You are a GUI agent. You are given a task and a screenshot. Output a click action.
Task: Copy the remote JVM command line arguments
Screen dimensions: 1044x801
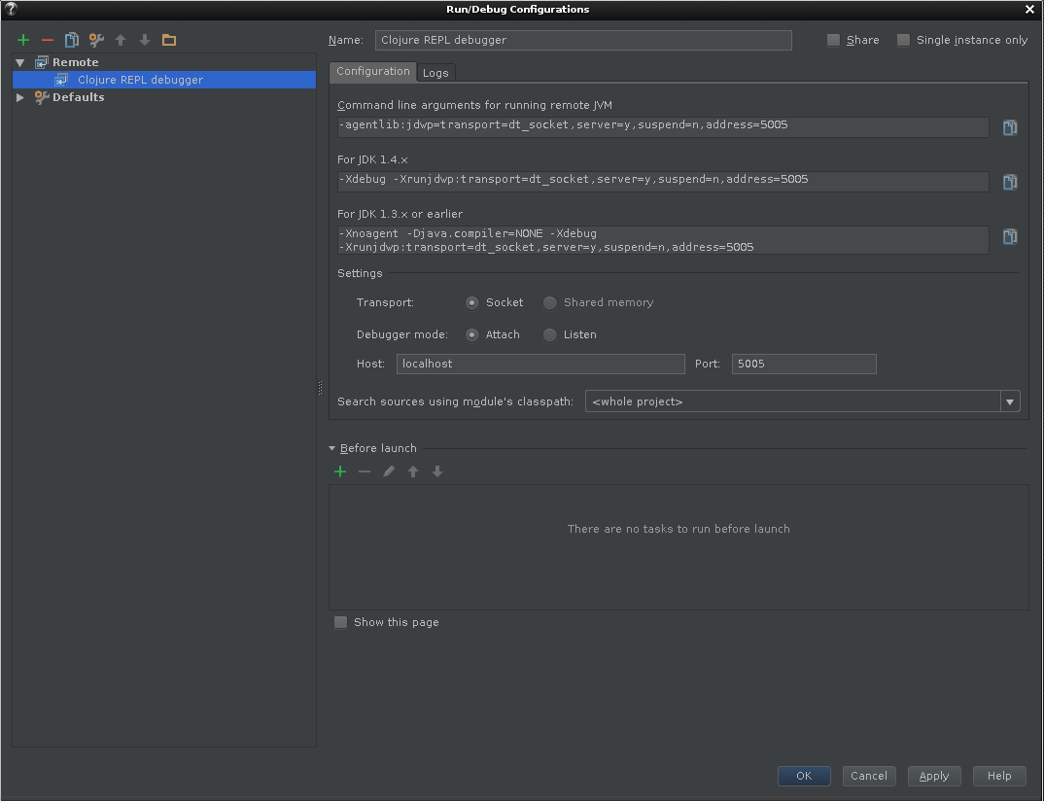[1009, 127]
